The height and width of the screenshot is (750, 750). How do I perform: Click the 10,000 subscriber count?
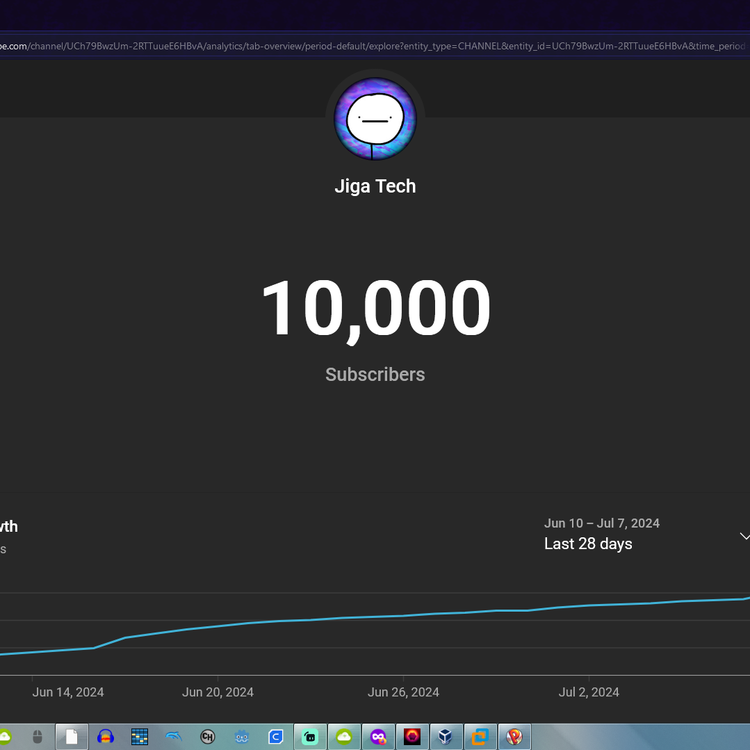click(x=375, y=308)
